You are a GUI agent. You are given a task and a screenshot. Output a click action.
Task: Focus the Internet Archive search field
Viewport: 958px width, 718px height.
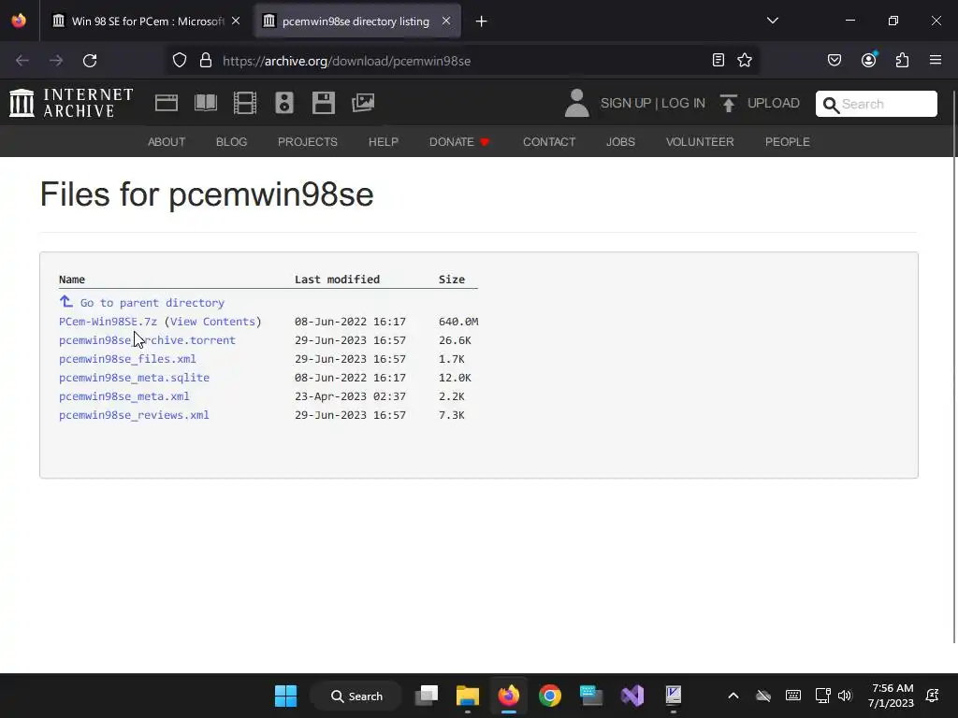point(876,104)
